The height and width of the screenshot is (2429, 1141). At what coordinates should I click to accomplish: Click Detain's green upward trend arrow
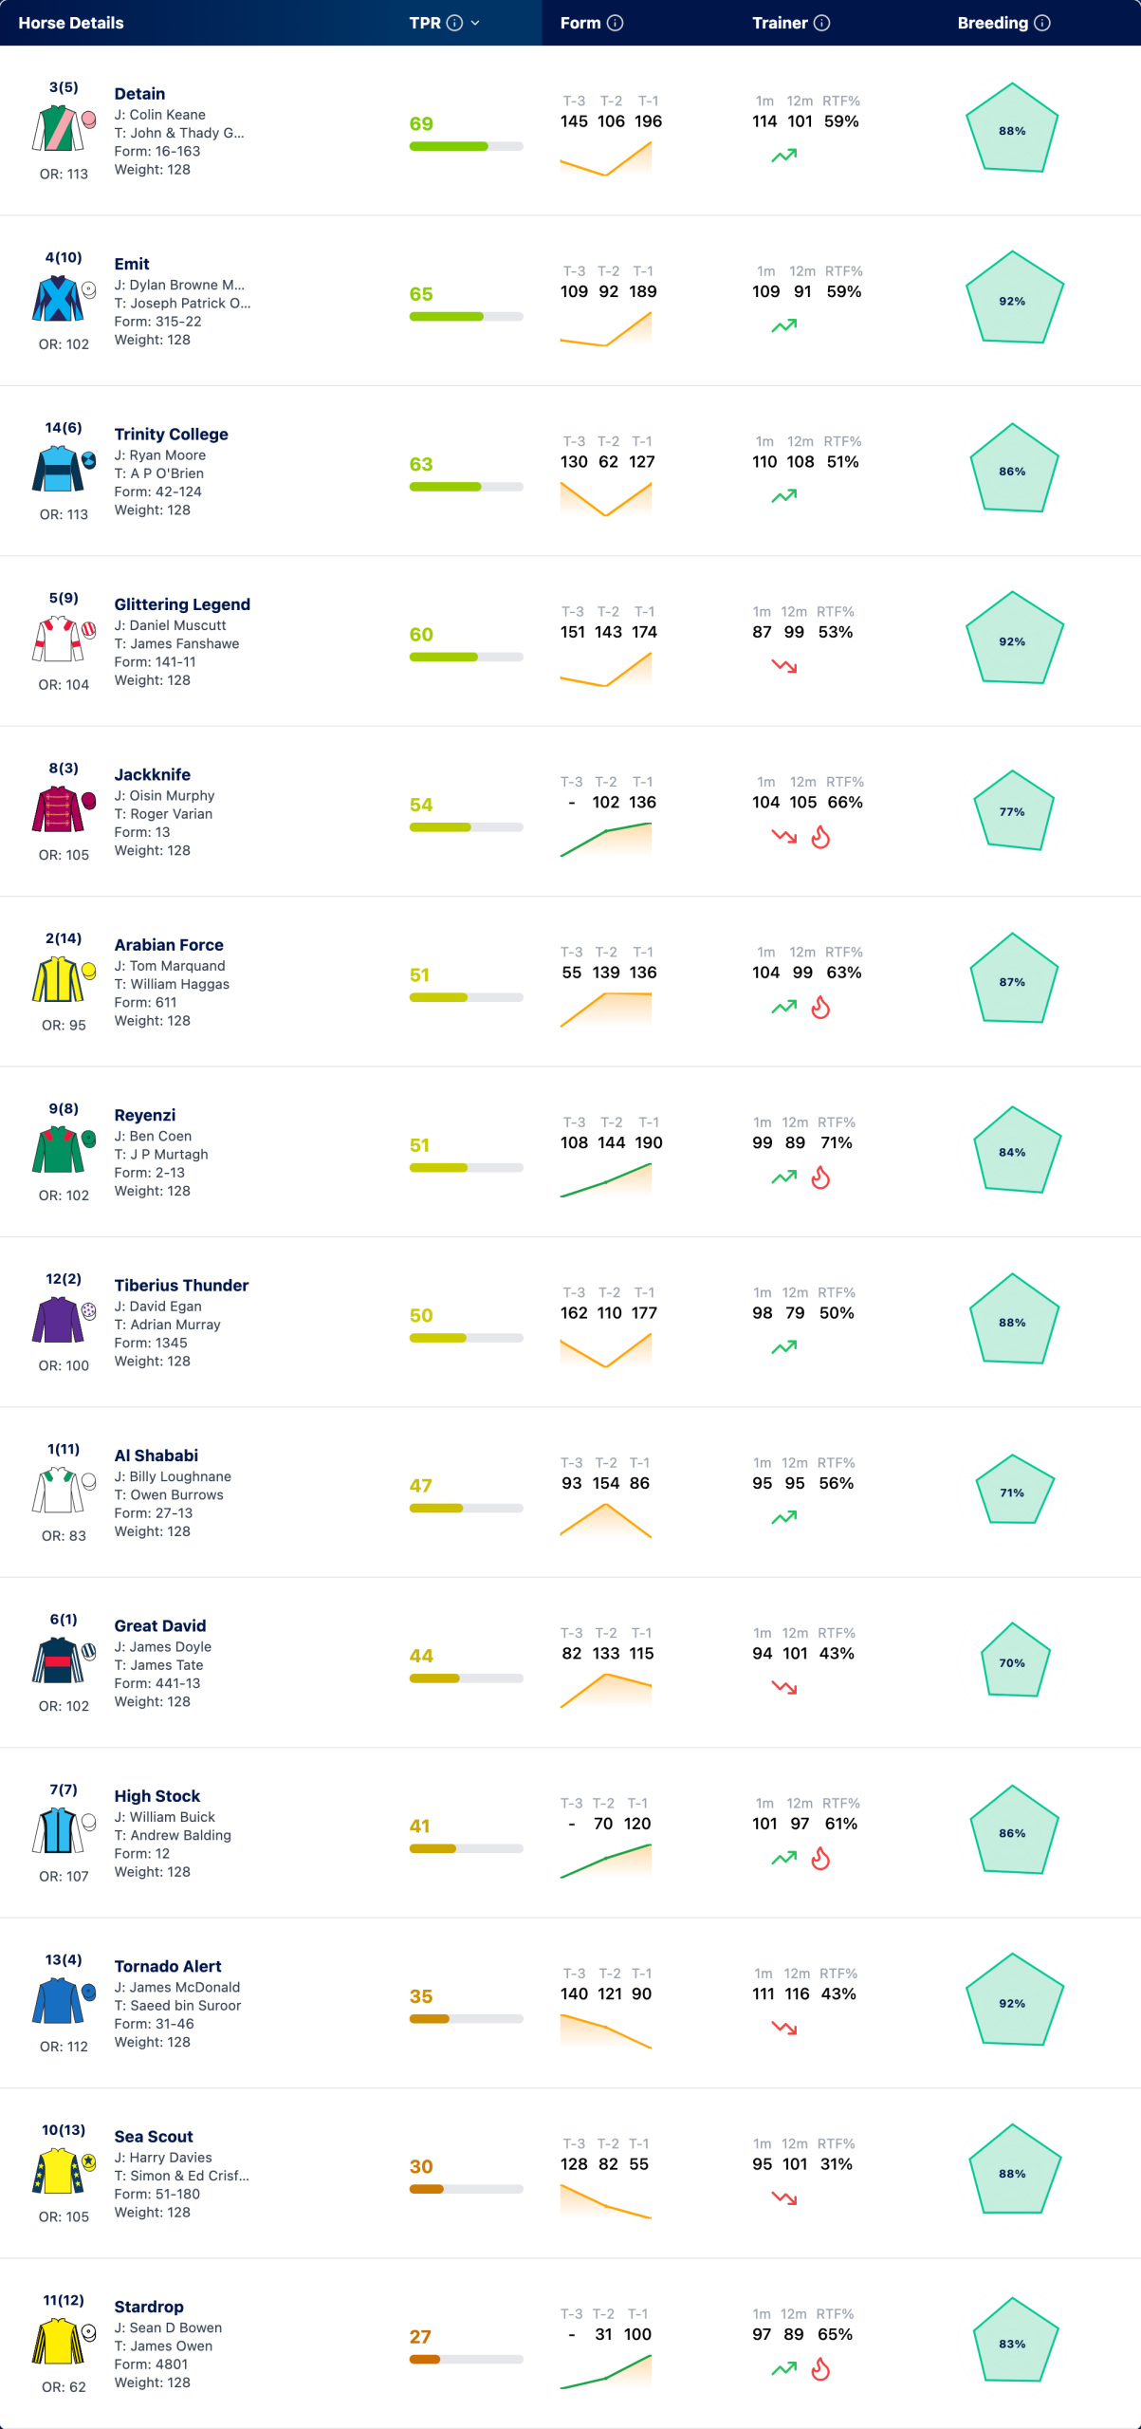pos(783,156)
